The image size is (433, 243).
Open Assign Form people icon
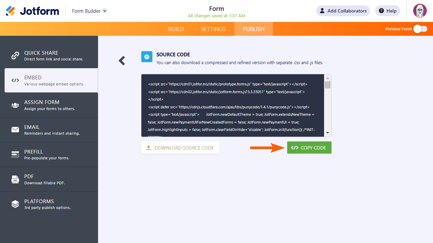click(x=15, y=105)
